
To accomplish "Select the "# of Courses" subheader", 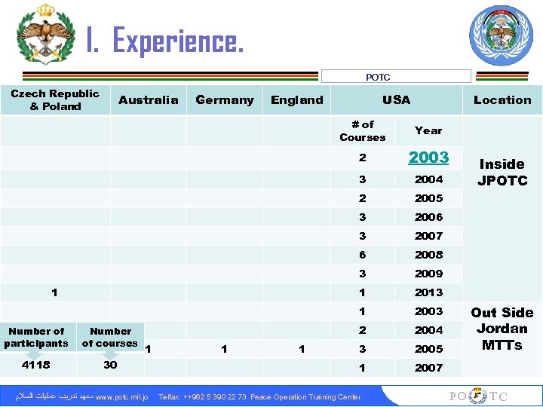I will (x=363, y=131).
